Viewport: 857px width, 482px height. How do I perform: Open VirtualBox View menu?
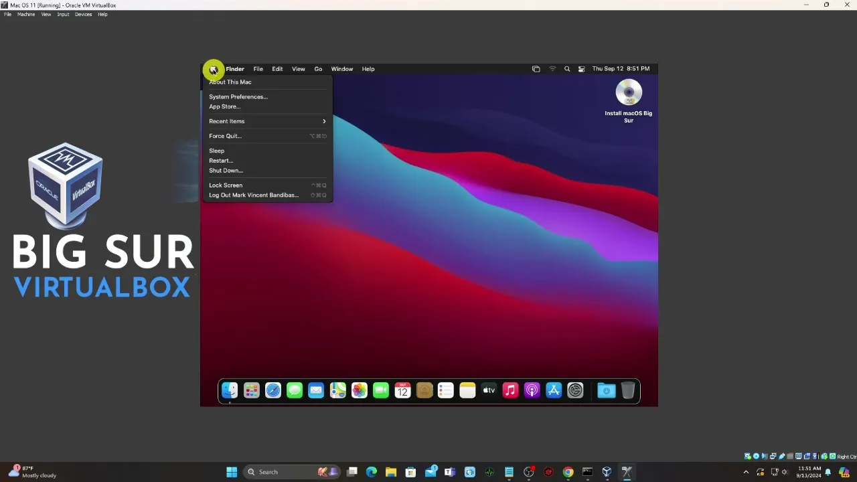pyautogui.click(x=46, y=14)
